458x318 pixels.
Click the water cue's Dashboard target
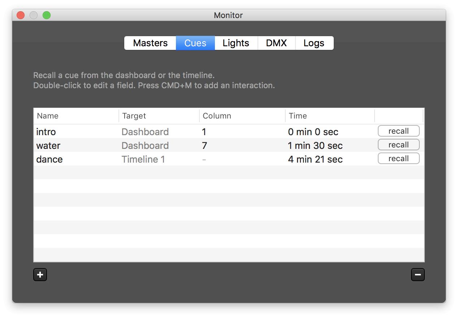pyautogui.click(x=145, y=146)
